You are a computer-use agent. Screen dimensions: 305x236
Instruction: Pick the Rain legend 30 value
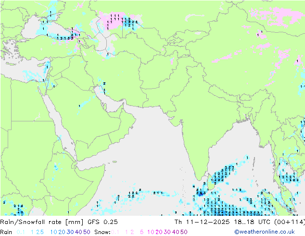[70, 232]
